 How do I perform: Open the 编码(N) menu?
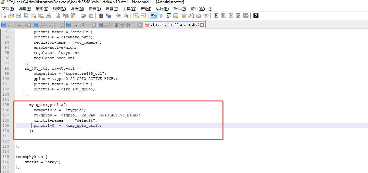click(x=77, y=9)
